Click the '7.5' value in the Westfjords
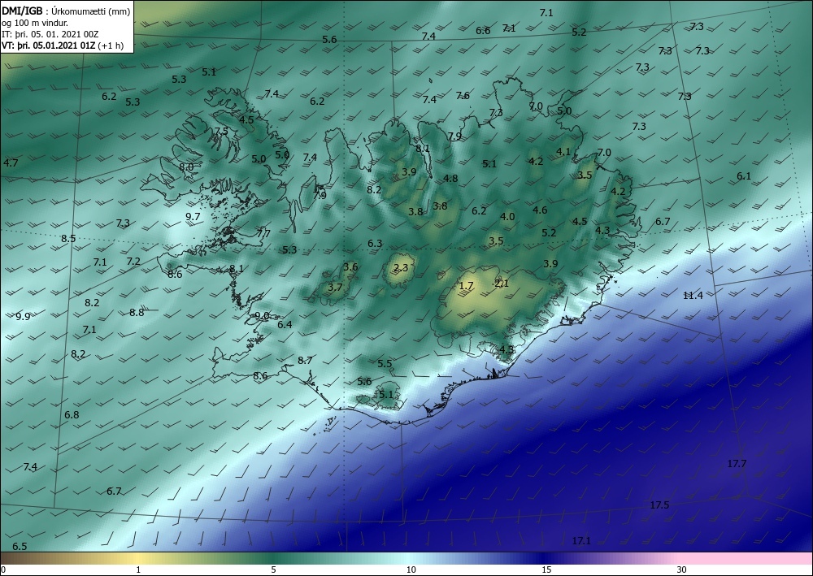 (x=221, y=131)
